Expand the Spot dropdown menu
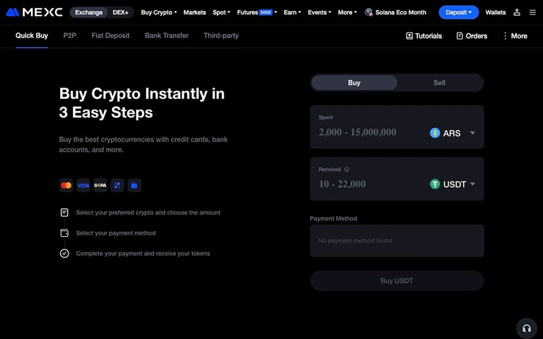 [221, 12]
